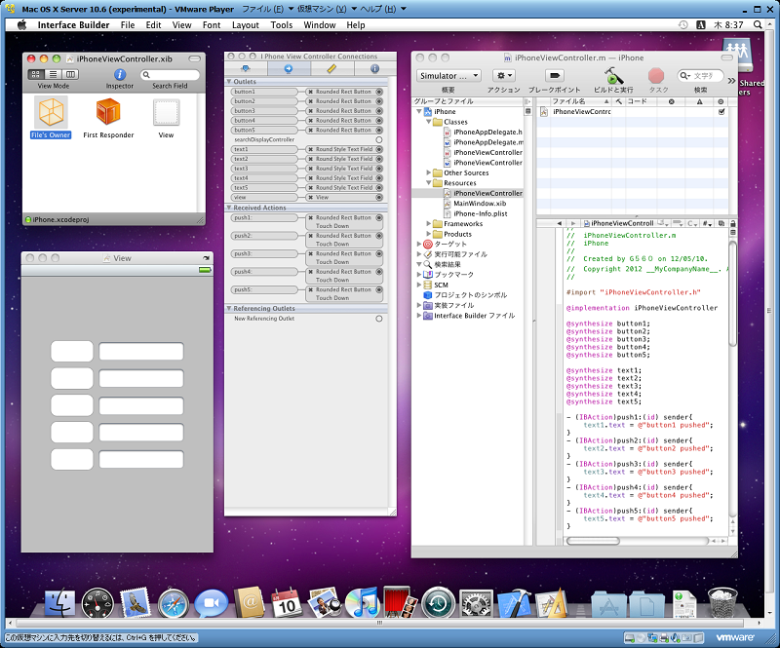
Task: Select the View object icon in xib window
Action: 166,112
